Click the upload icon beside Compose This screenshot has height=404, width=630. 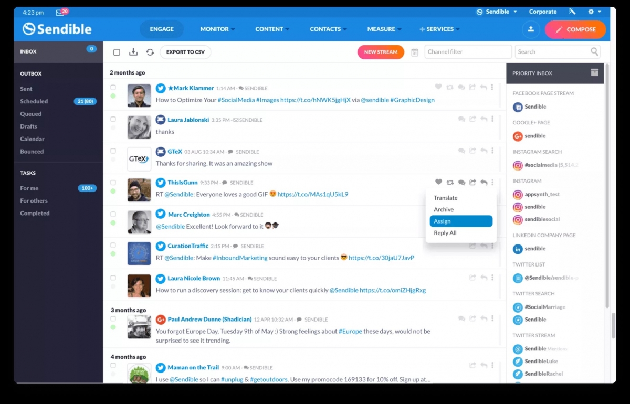pyautogui.click(x=531, y=29)
